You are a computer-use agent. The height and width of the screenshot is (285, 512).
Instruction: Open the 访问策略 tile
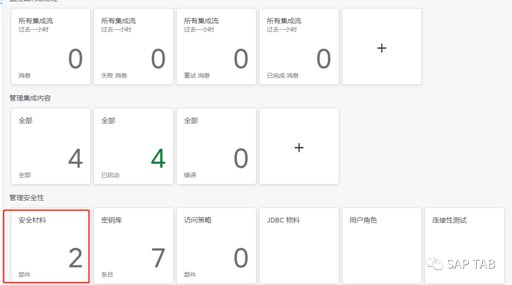[216, 246]
